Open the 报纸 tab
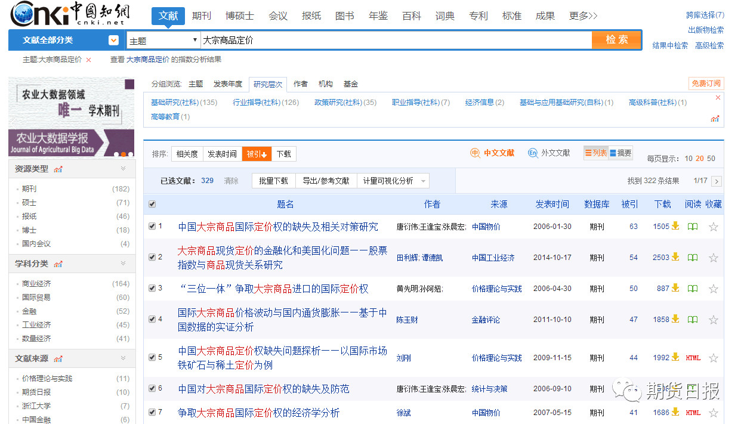 311,16
